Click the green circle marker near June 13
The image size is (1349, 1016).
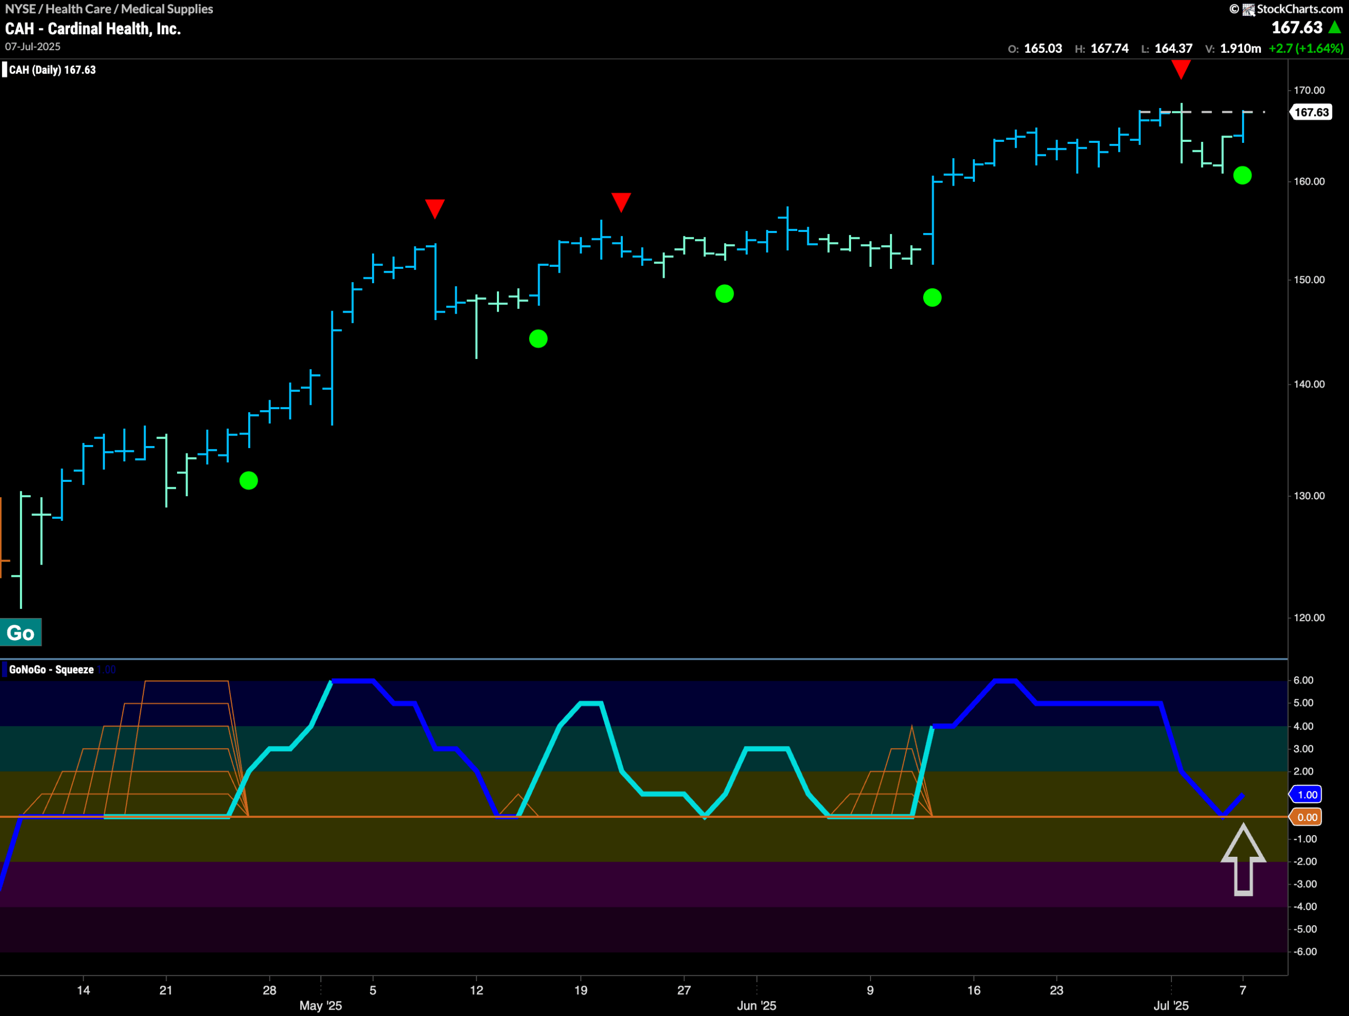(933, 298)
